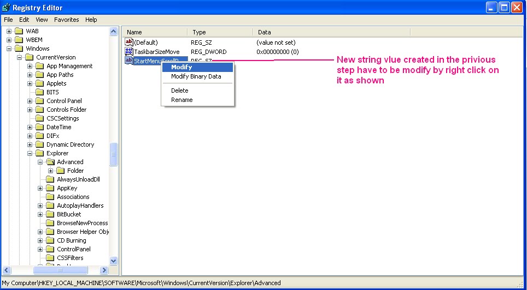Select the (Default) value name

coord(146,43)
